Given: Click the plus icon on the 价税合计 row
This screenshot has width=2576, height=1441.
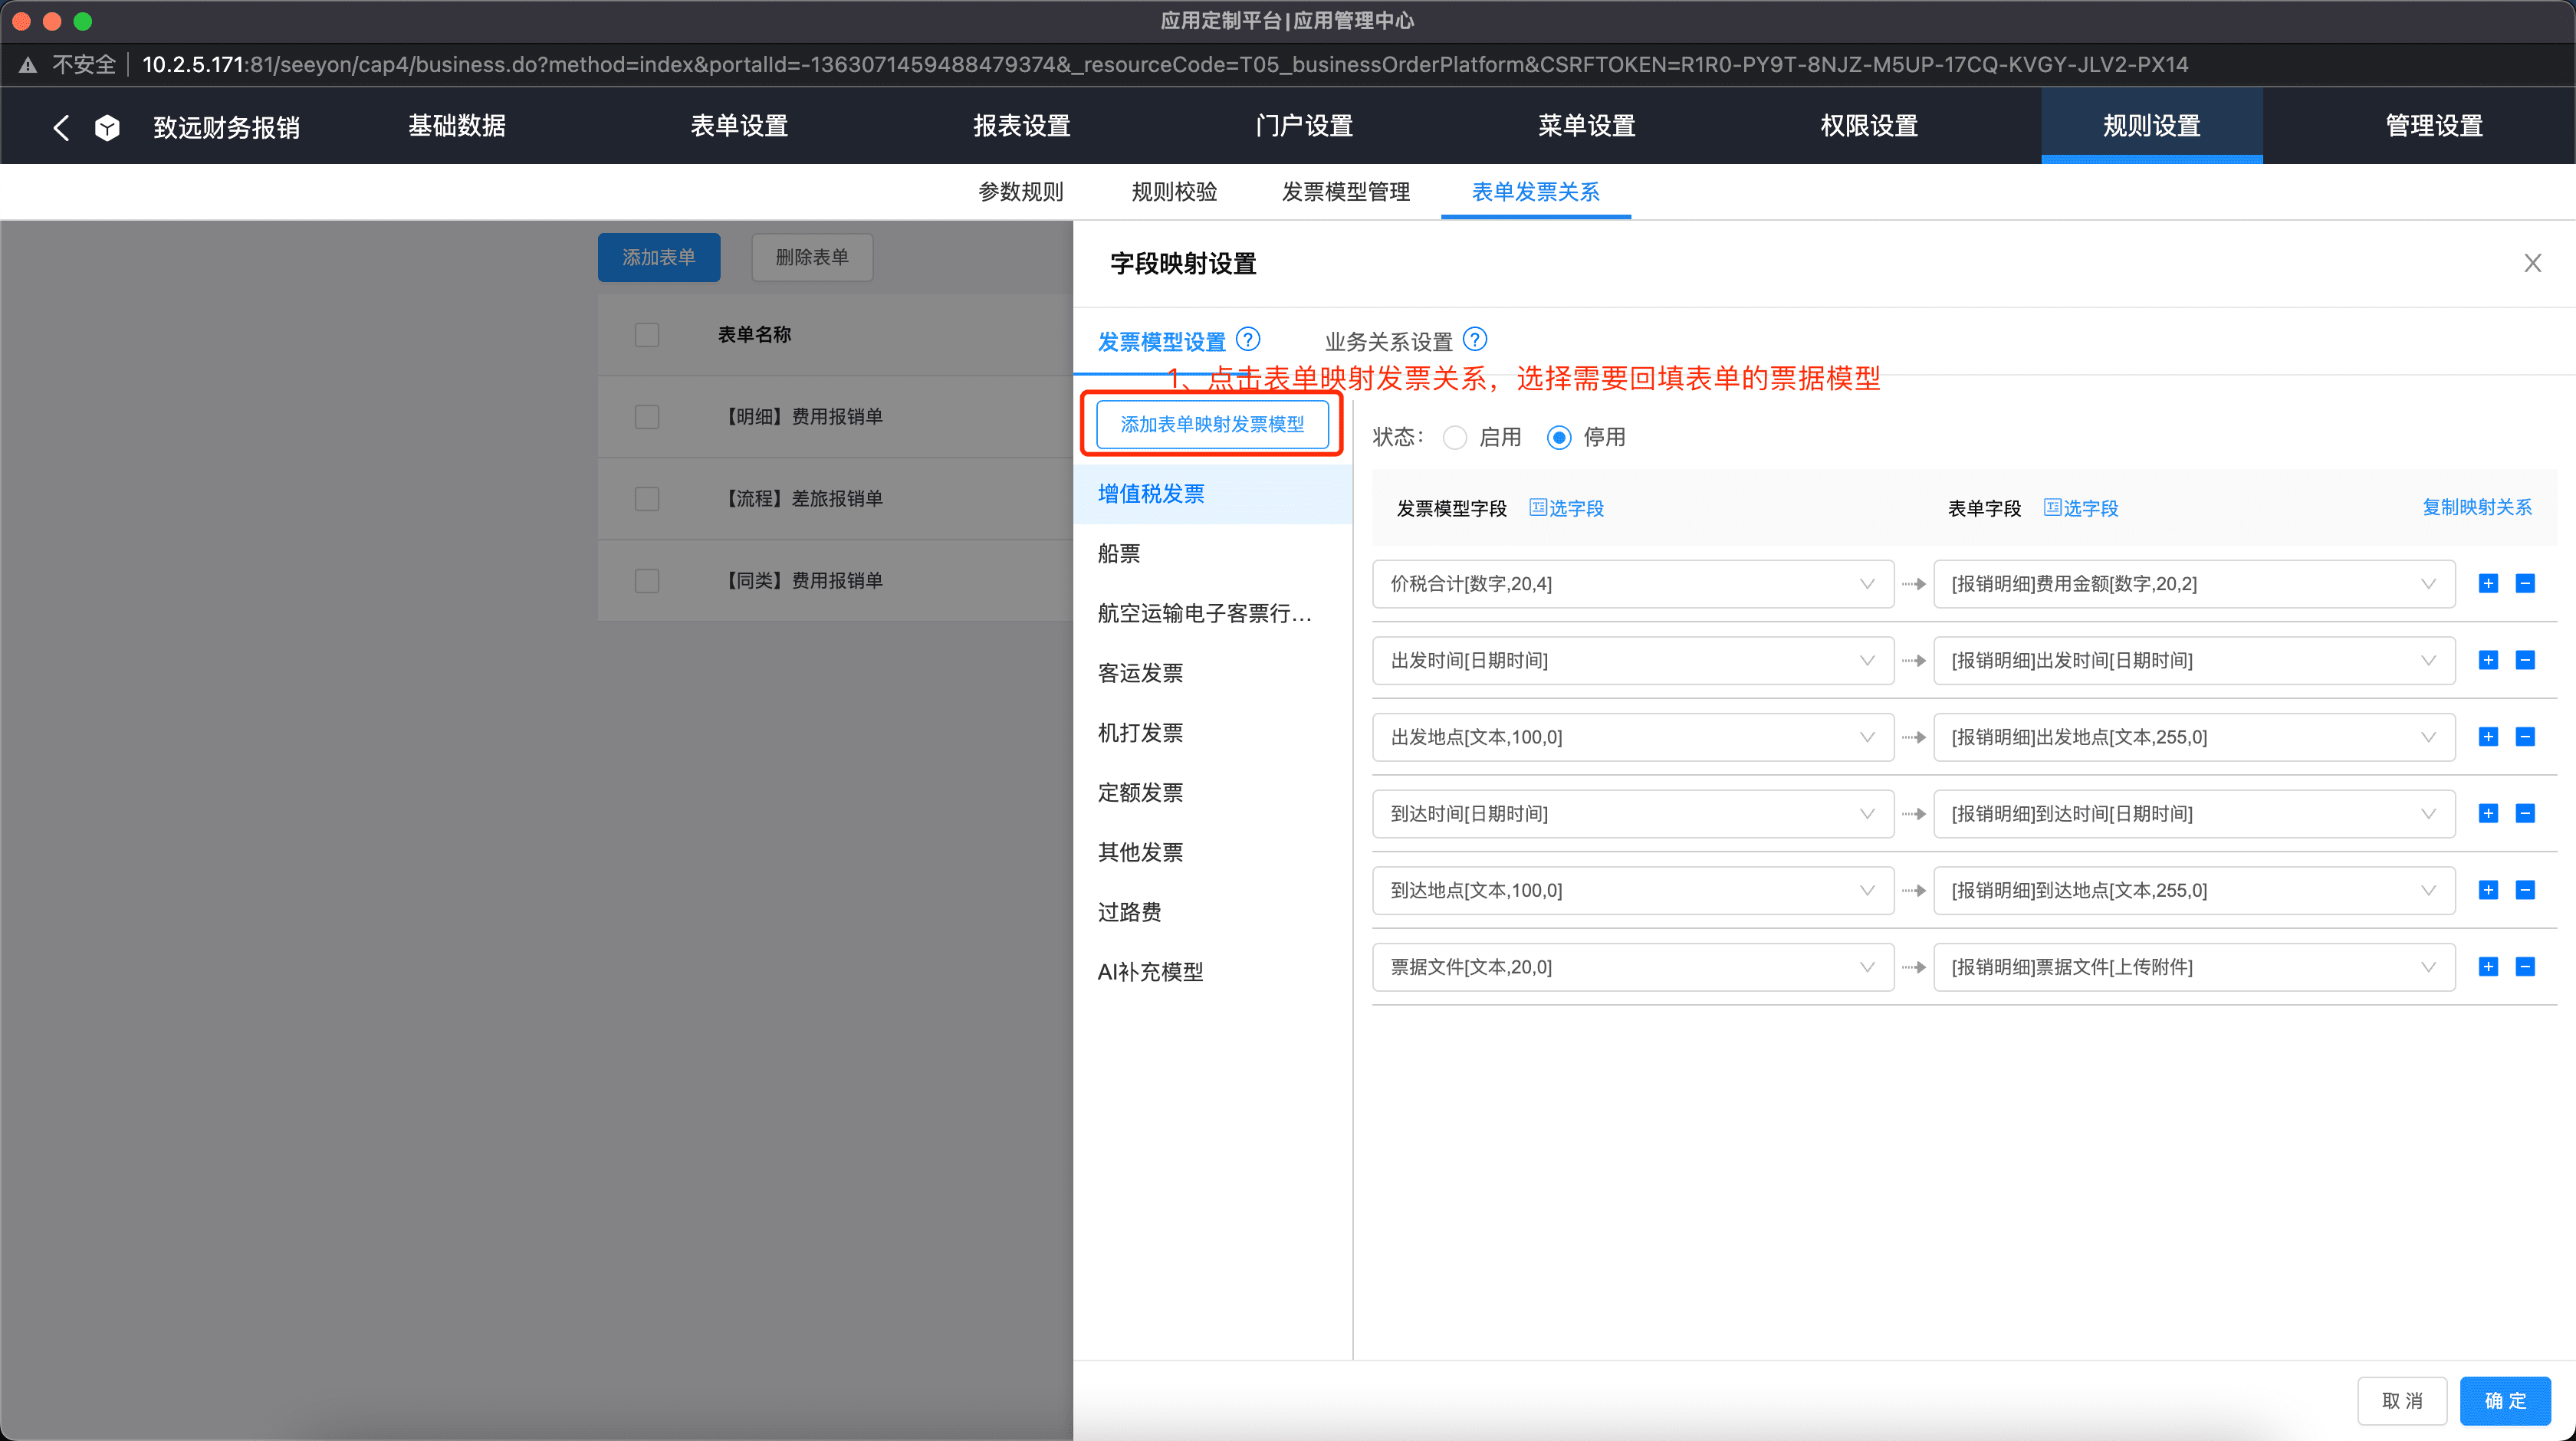Looking at the screenshot, I should tap(2488, 583).
